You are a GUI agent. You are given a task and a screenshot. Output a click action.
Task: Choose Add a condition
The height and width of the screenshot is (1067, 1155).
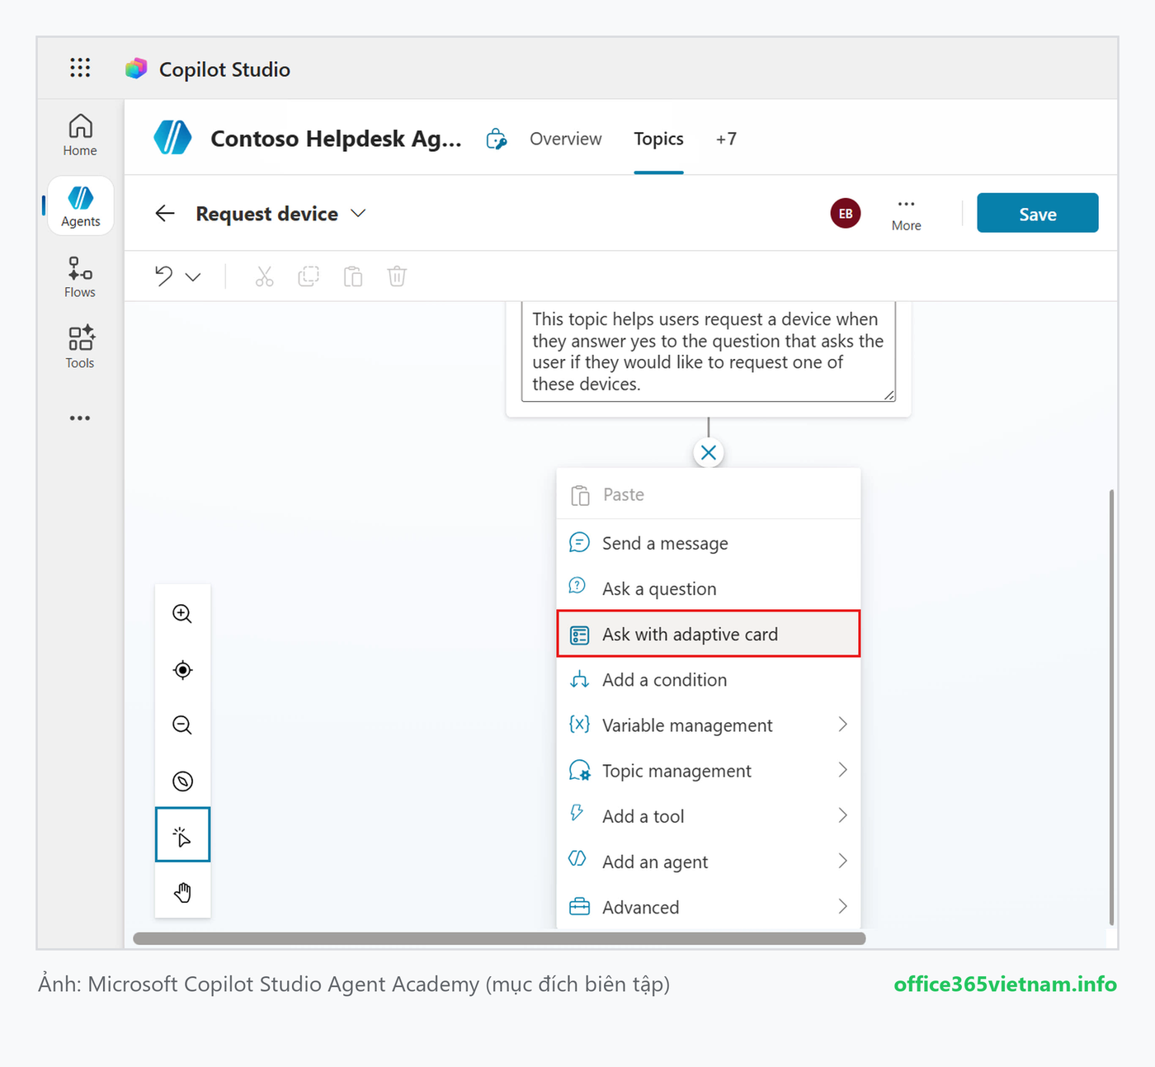click(709, 680)
